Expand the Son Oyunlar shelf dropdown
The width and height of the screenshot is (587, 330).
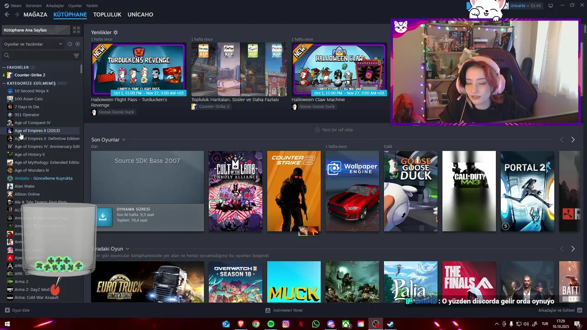tap(124, 140)
